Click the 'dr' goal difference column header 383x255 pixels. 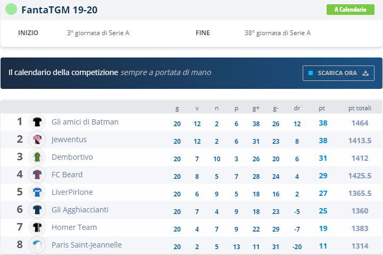click(297, 108)
